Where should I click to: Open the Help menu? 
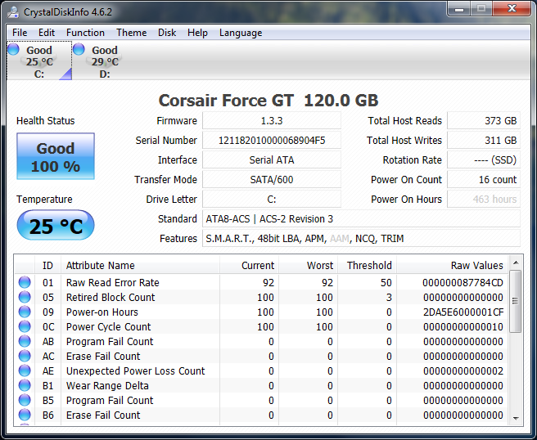(197, 33)
